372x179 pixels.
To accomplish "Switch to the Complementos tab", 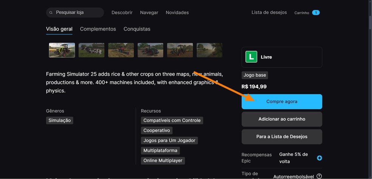I will click(98, 29).
